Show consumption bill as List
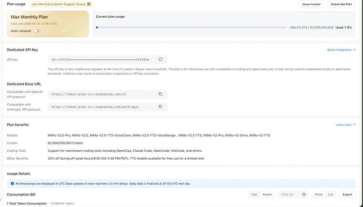 coord(330,194)
